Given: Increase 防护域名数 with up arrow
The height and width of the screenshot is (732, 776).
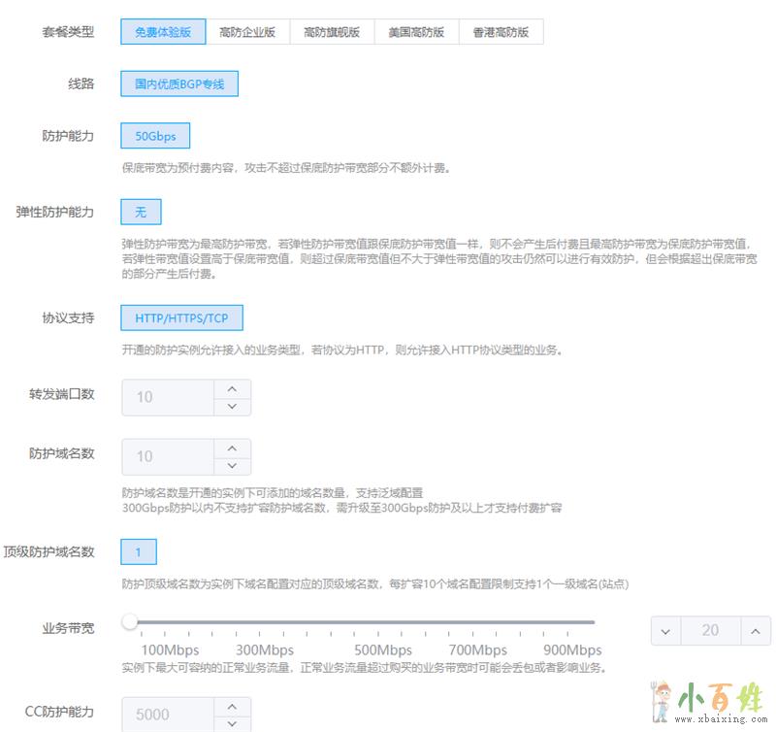Looking at the screenshot, I should pos(232,448).
